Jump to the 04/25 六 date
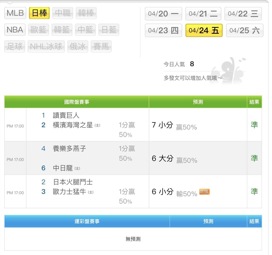 point(245,30)
